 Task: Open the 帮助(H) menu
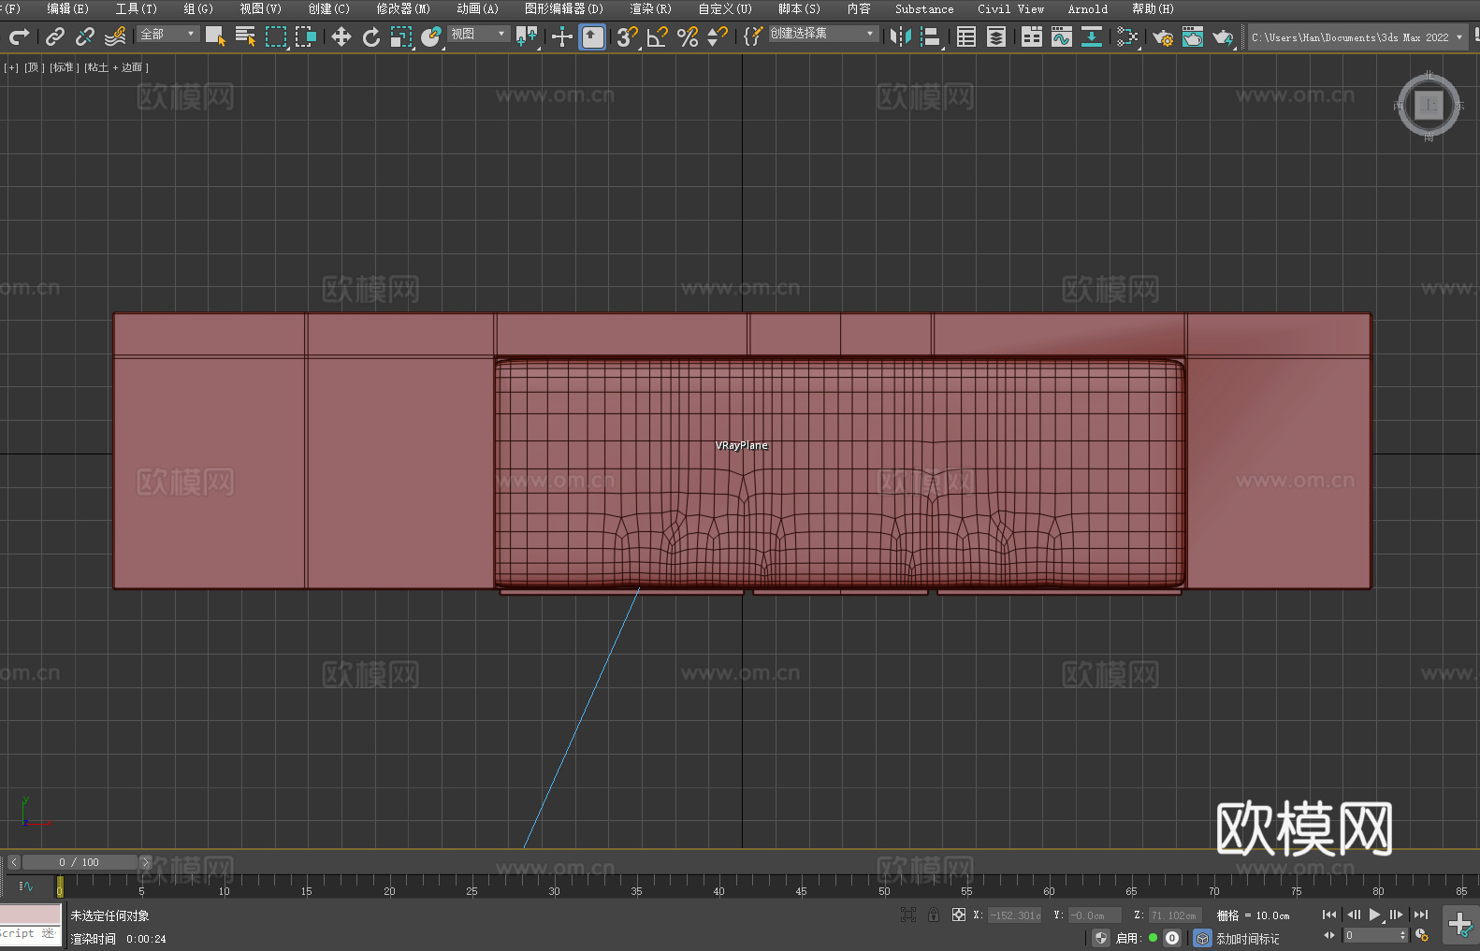point(1153,8)
